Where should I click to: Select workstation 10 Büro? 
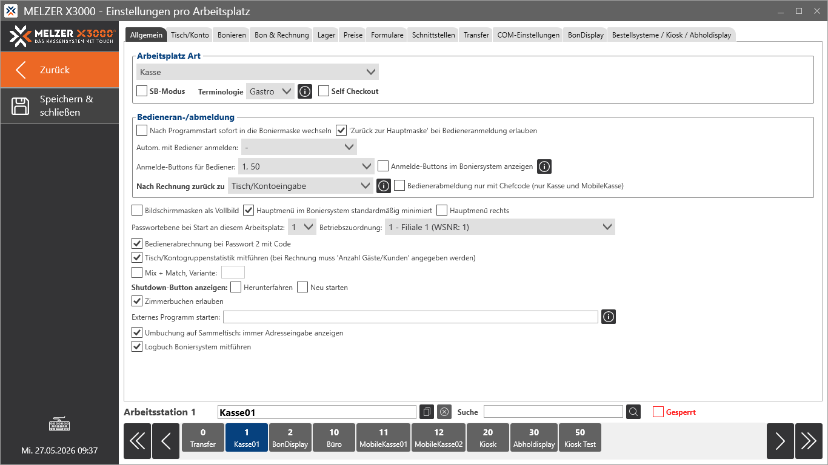[334, 438]
